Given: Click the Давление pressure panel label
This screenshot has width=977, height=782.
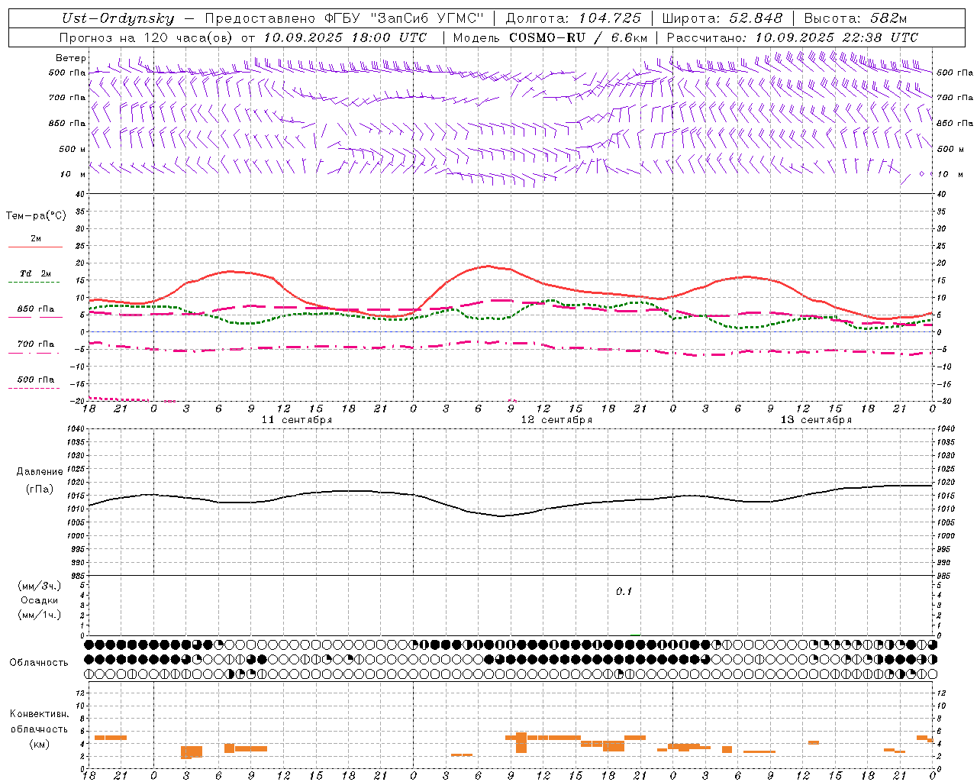Looking at the screenshot, I should click(39, 472).
